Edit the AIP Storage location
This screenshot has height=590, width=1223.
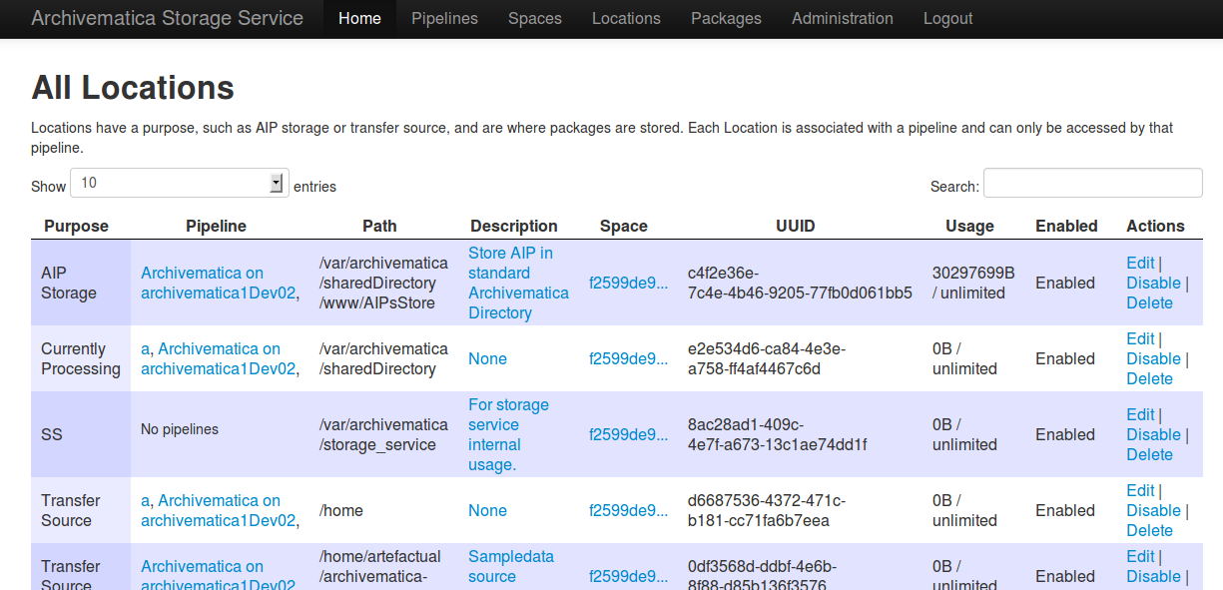pos(1140,264)
